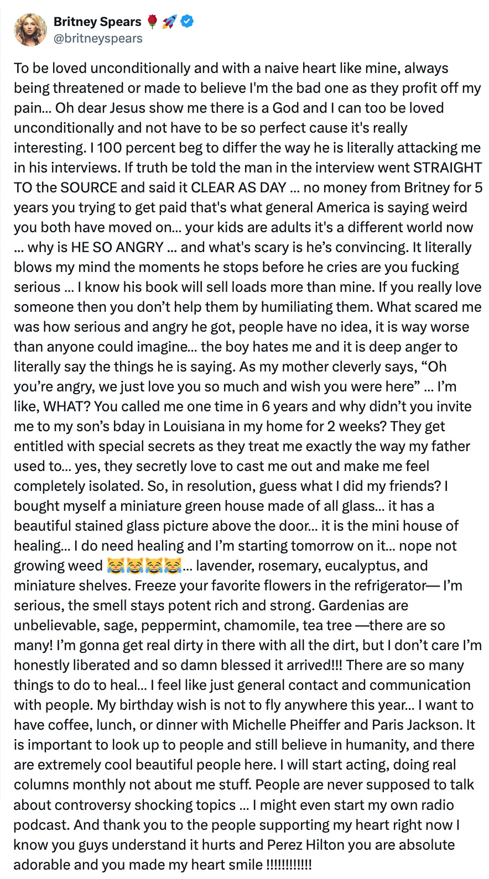Open the @britneyspears handle link
Image resolution: width=489 pixels, height=879 pixels.
[x=98, y=38]
